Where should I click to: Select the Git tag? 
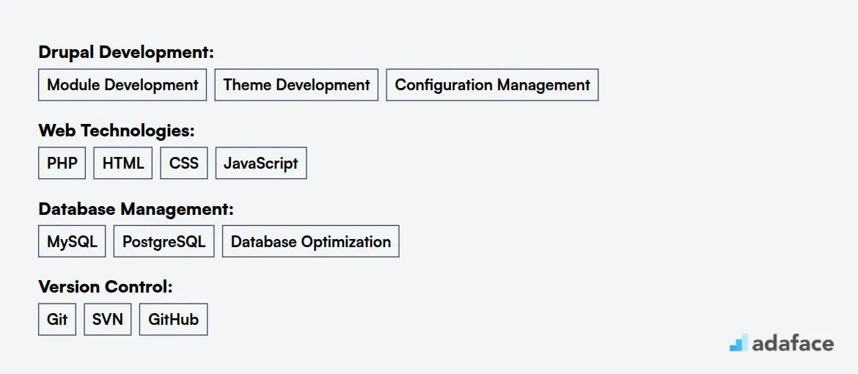coord(57,320)
